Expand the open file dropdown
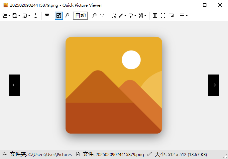 pos(10,16)
